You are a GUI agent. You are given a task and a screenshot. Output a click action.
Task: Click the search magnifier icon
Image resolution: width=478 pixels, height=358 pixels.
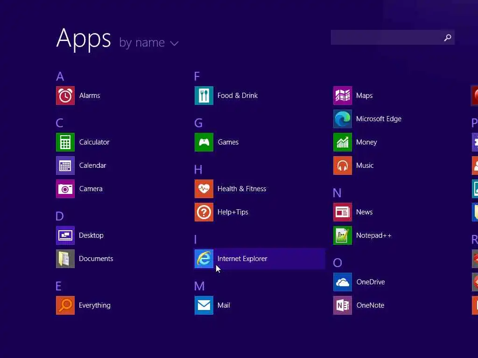pyautogui.click(x=448, y=37)
